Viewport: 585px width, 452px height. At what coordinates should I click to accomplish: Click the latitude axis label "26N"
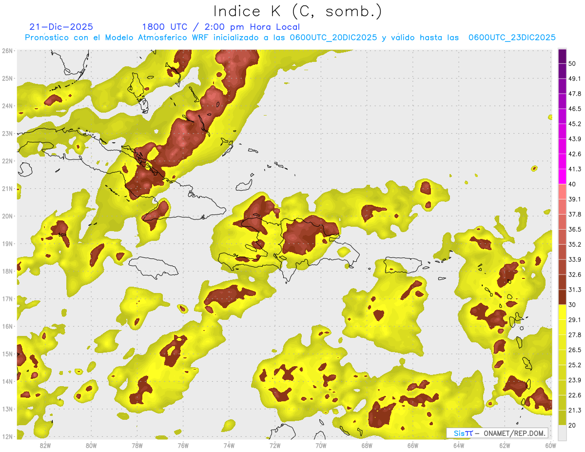(7, 51)
